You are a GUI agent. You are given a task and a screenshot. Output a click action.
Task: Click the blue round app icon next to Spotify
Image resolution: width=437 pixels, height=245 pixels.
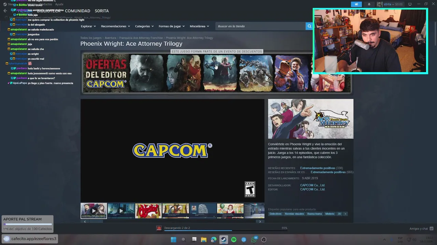244,240
